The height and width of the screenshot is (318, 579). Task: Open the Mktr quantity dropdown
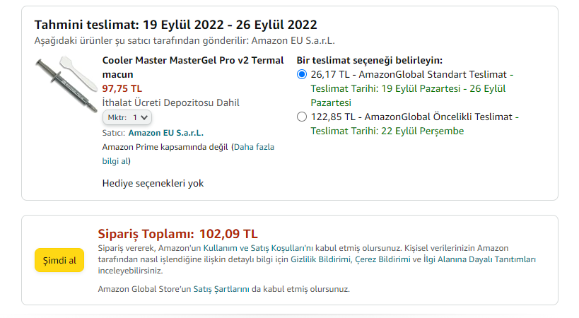pos(127,117)
